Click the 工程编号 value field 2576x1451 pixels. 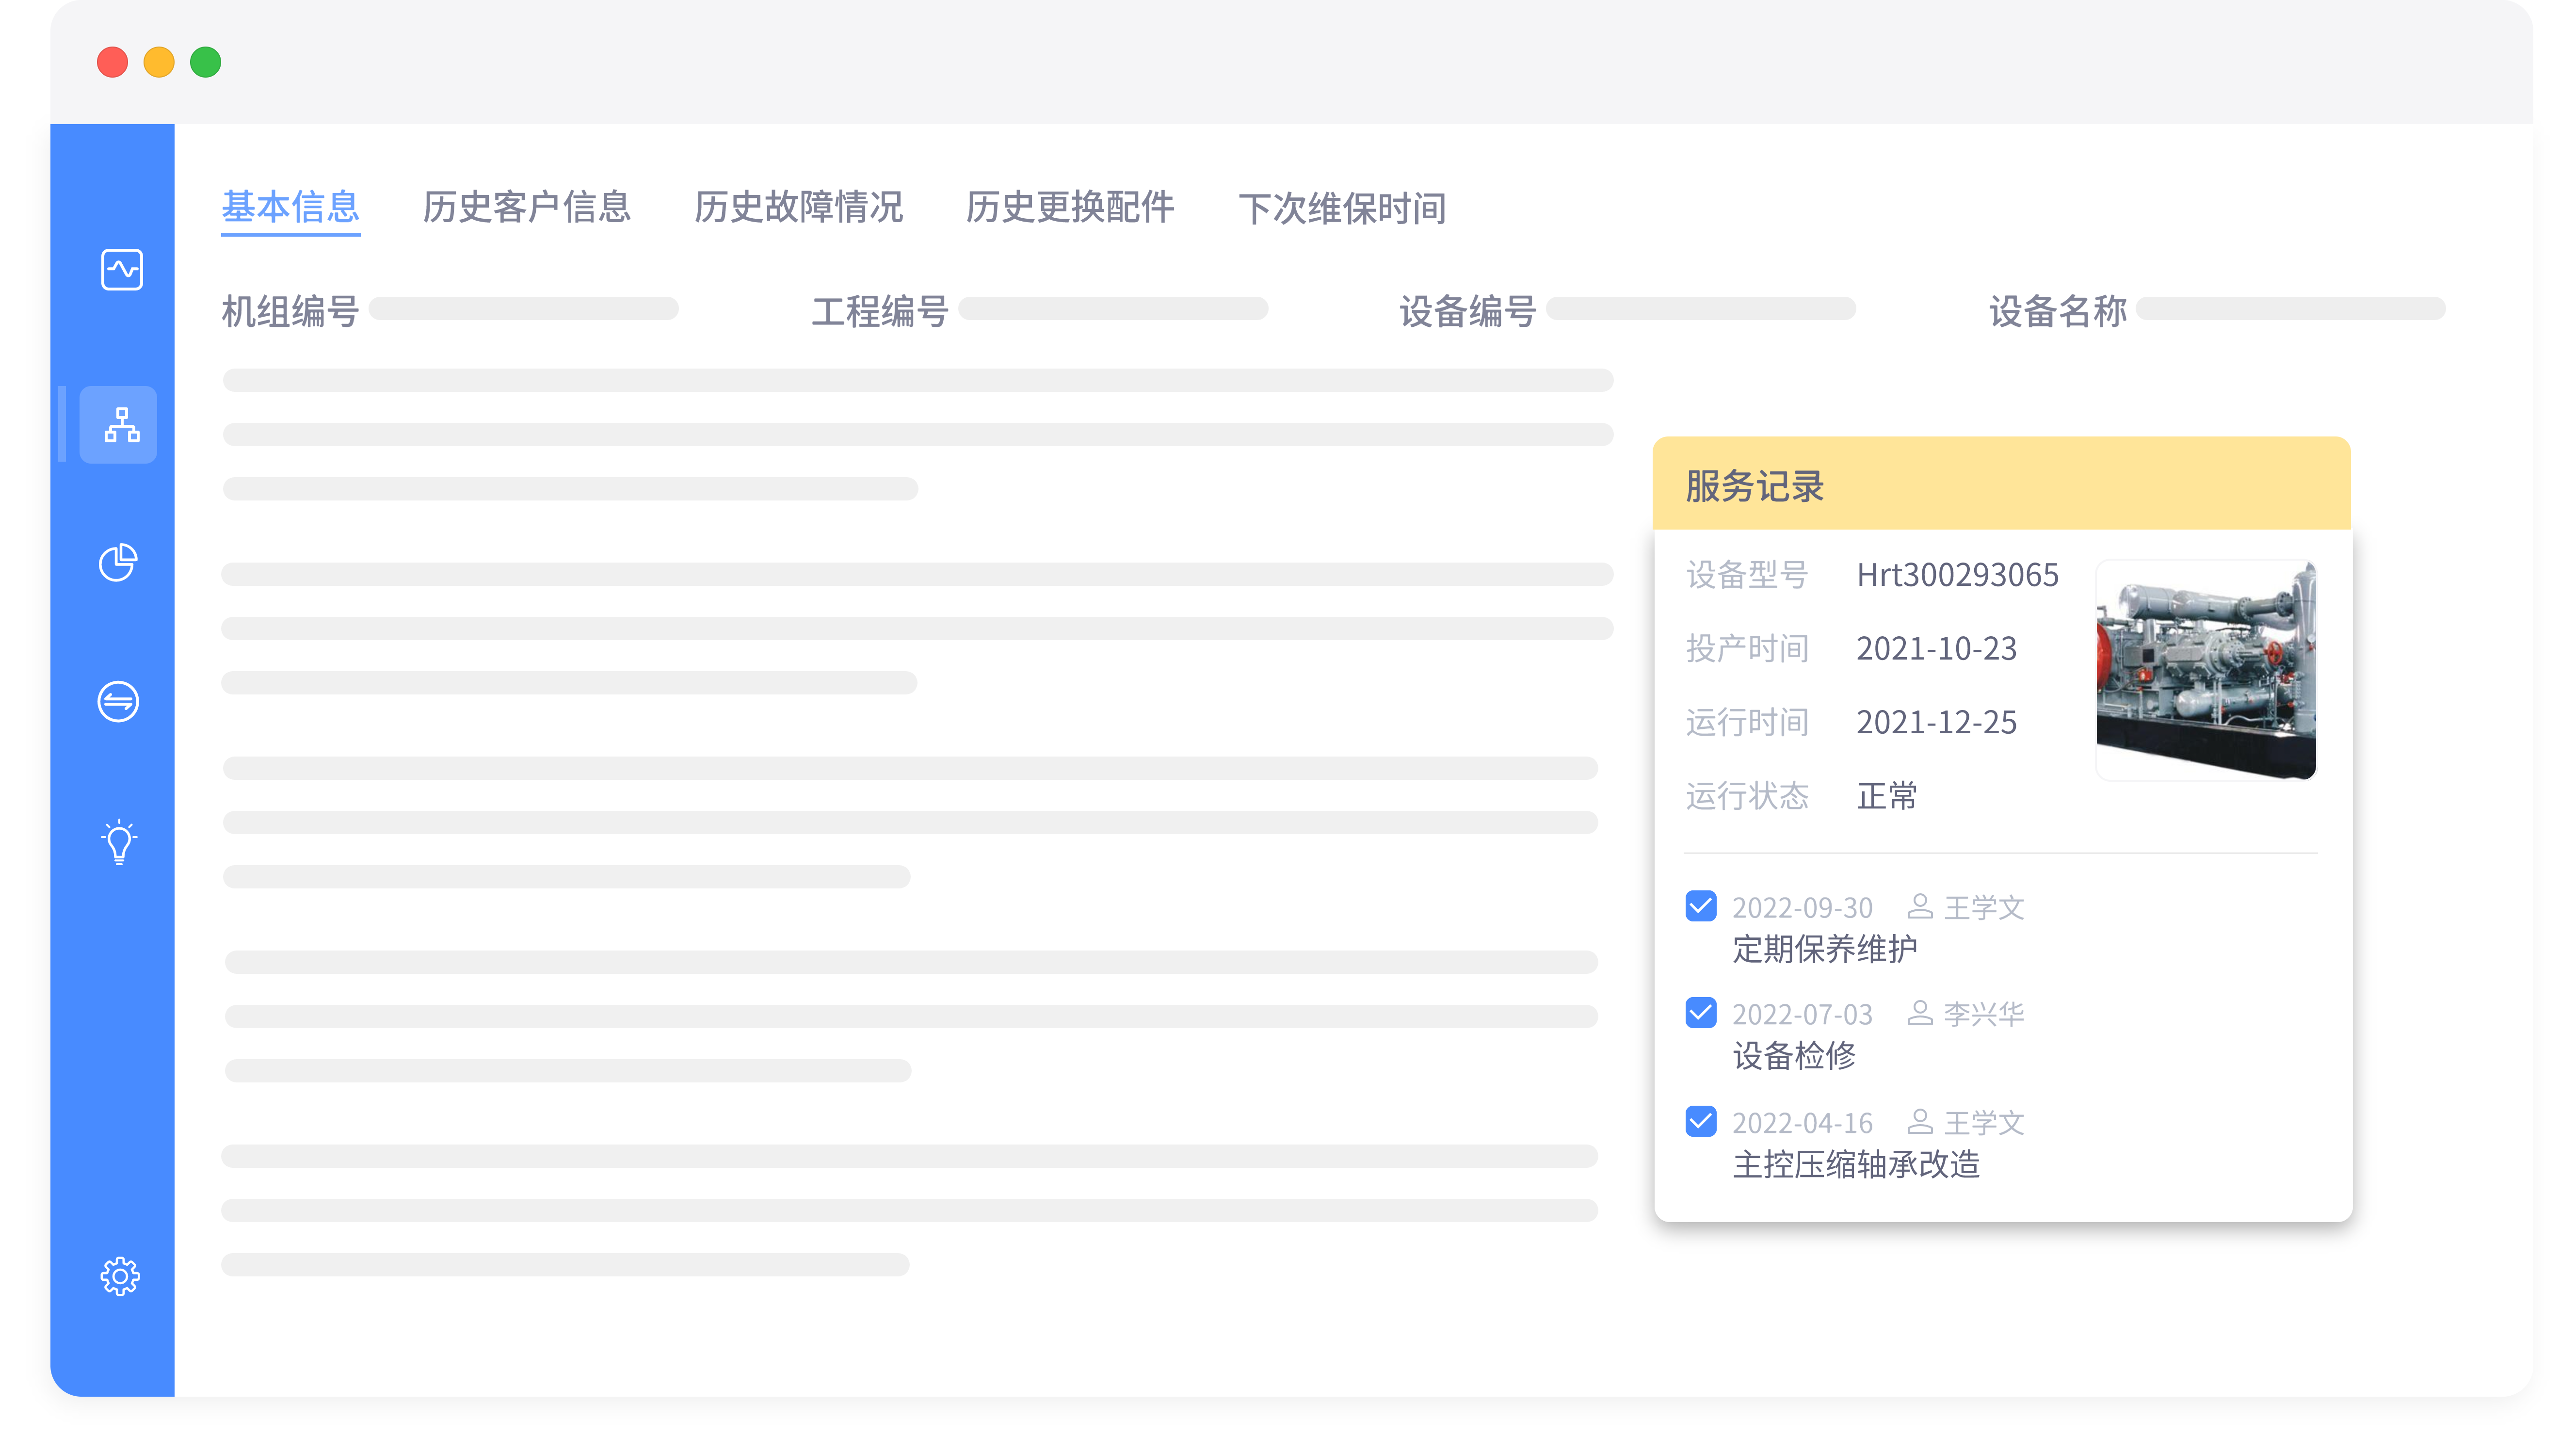coord(1113,308)
